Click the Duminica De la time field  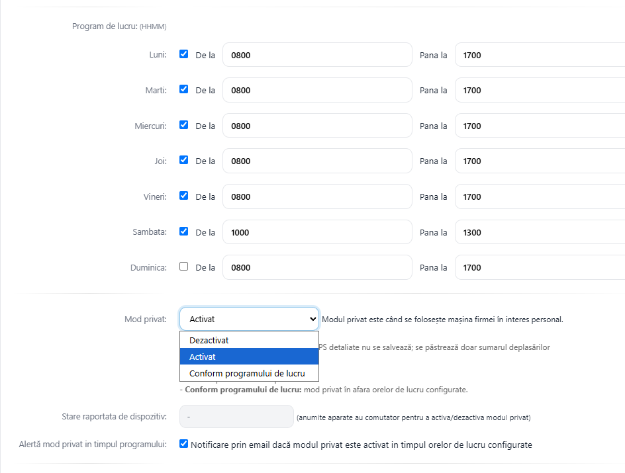pos(317,267)
